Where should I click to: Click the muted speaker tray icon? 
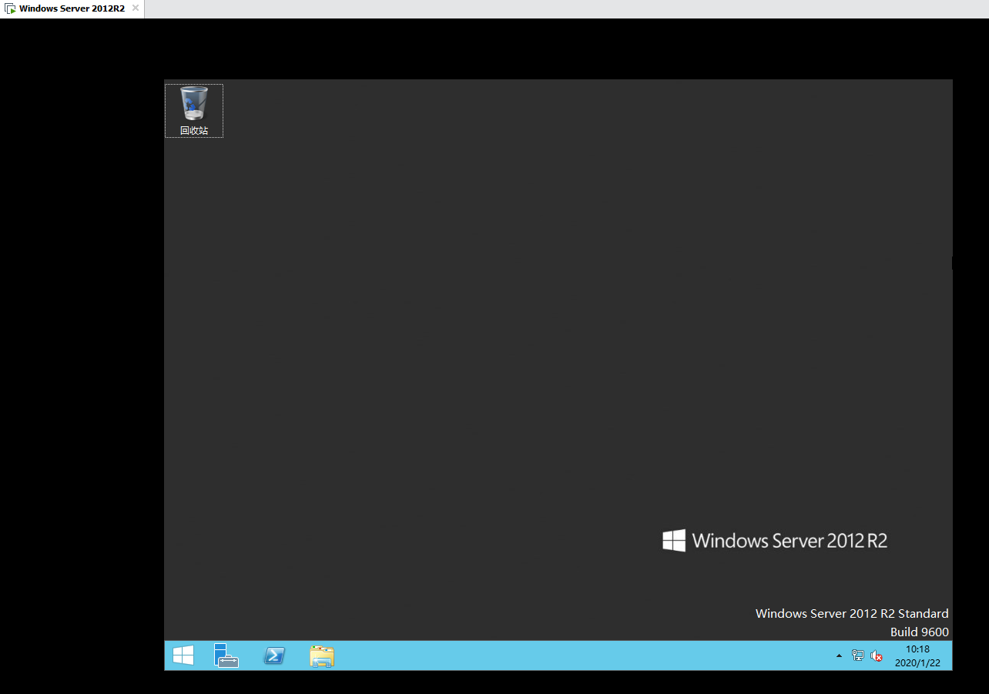coord(877,656)
